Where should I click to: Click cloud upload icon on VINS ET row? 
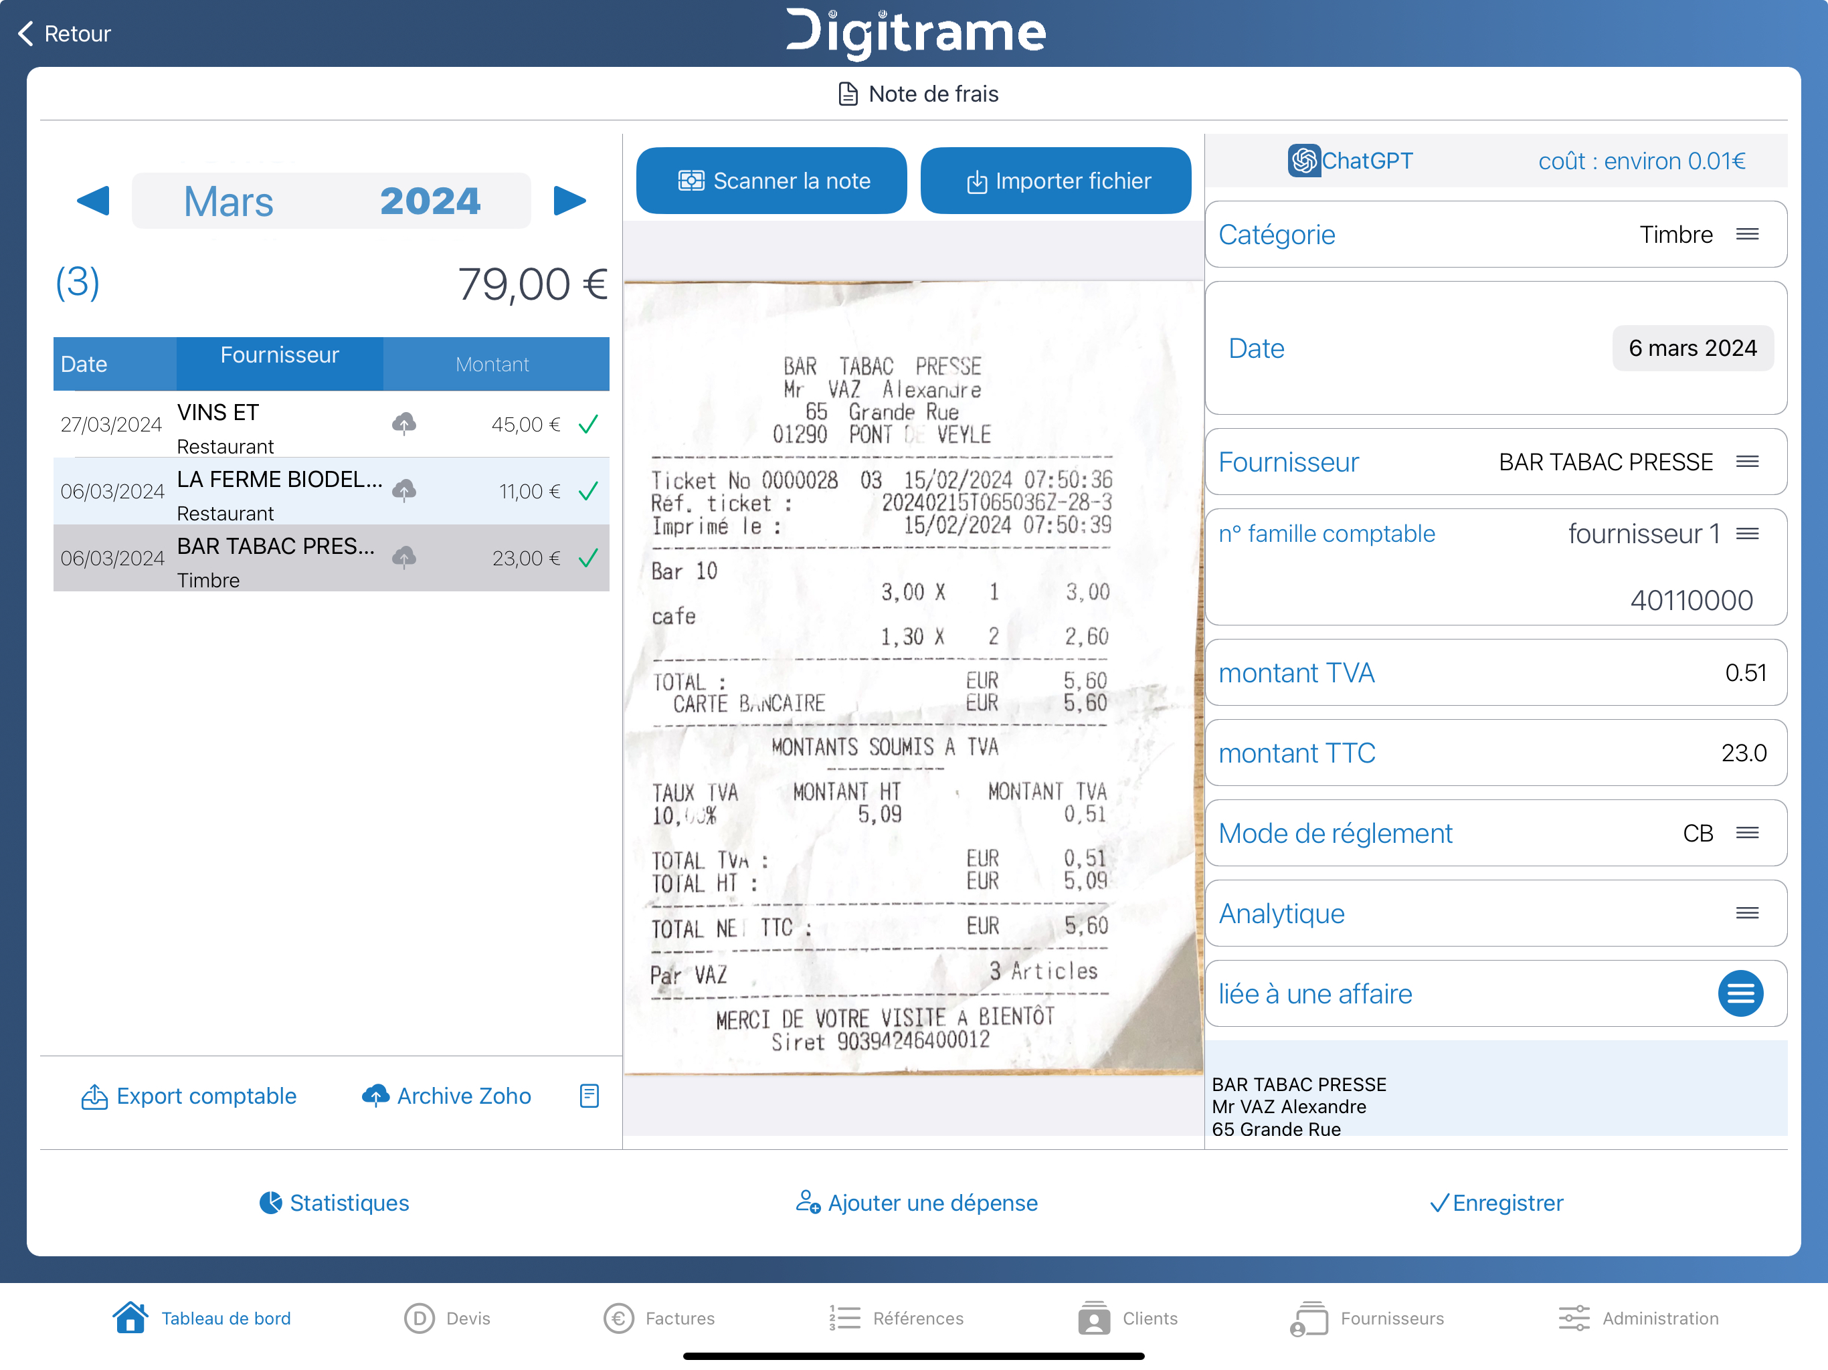[404, 424]
